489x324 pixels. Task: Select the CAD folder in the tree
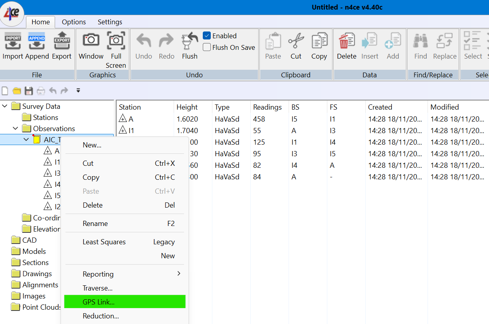[24, 240]
